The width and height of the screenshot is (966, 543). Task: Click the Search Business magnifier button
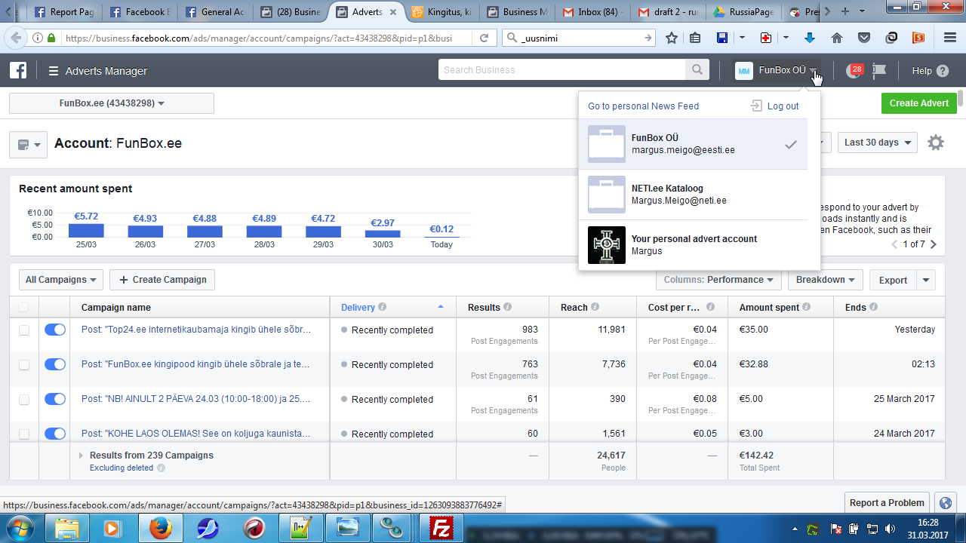click(x=697, y=70)
